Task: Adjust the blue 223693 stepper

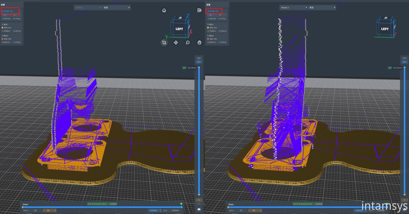Action: coord(155,210)
